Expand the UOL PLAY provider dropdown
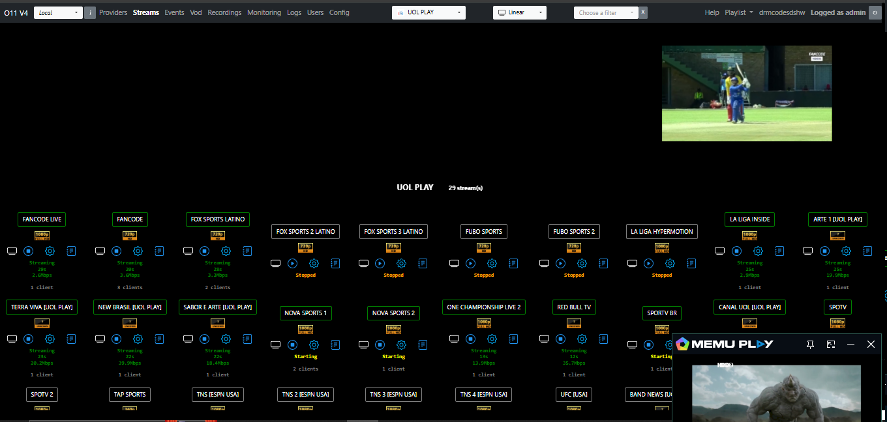The image size is (887, 422). [428, 12]
